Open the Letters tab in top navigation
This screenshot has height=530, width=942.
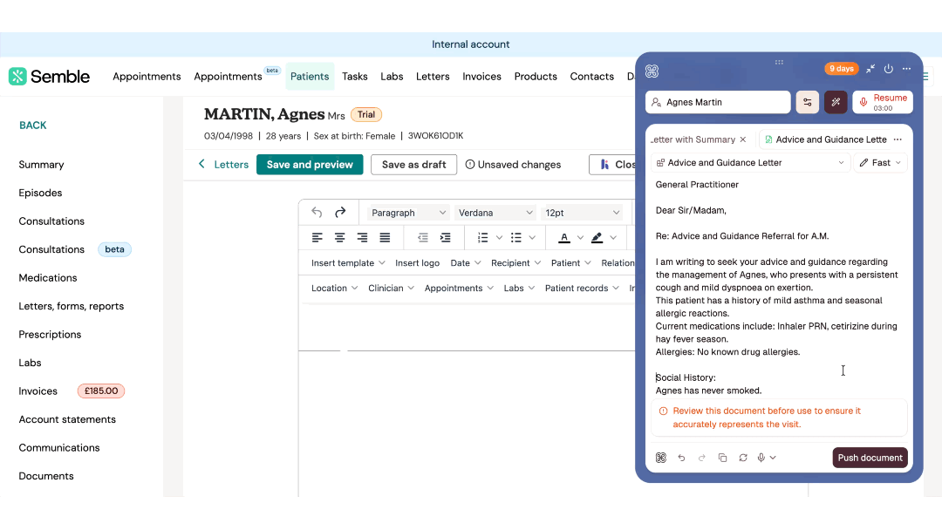(x=433, y=76)
